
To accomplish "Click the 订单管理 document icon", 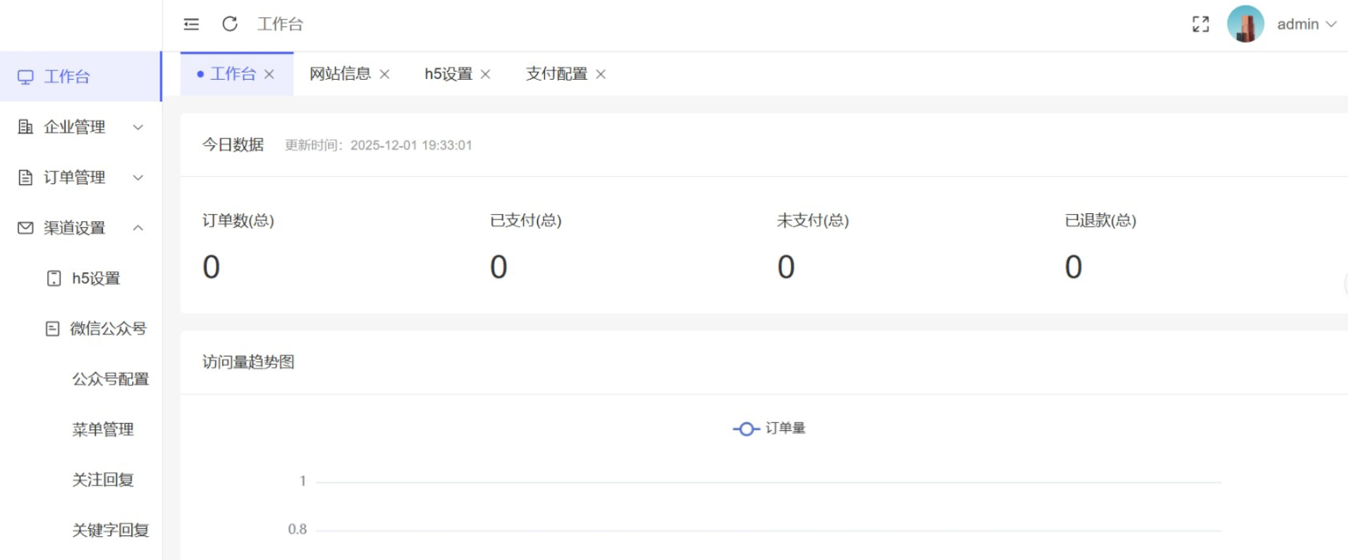I will coord(25,178).
